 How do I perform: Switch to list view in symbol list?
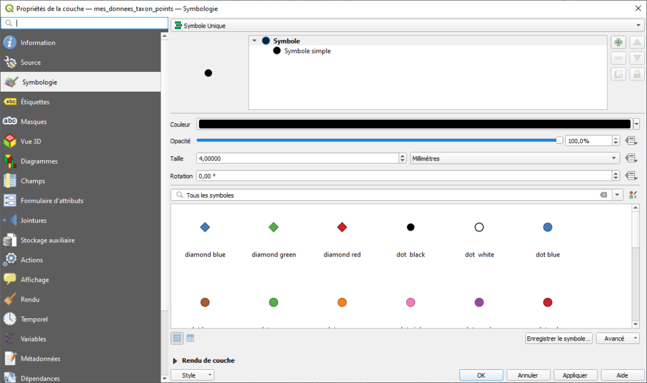(190, 338)
